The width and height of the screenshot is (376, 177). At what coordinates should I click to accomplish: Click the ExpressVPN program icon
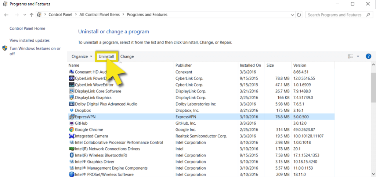click(71, 117)
